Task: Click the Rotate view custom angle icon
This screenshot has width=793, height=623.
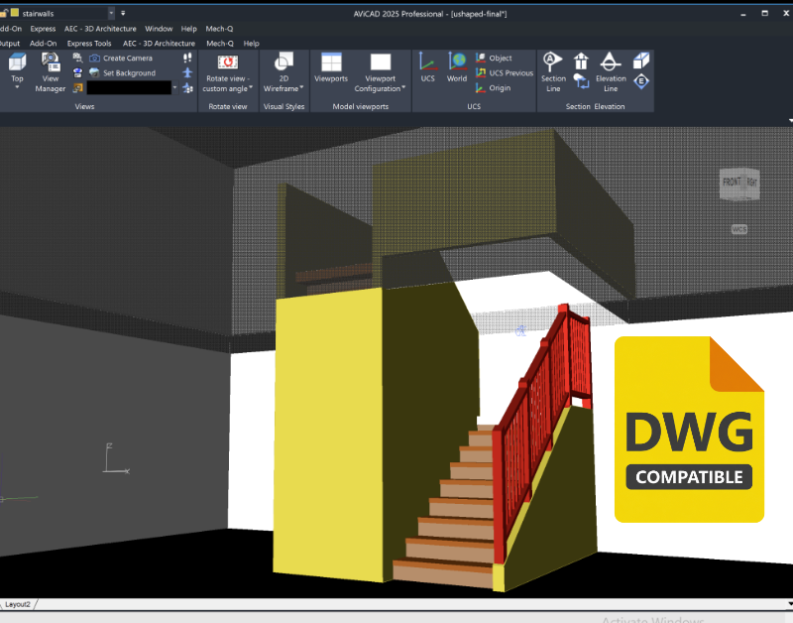Action: click(x=228, y=62)
